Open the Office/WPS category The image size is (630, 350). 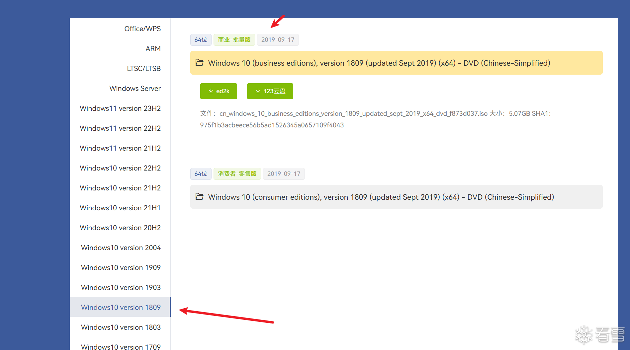[x=142, y=29]
